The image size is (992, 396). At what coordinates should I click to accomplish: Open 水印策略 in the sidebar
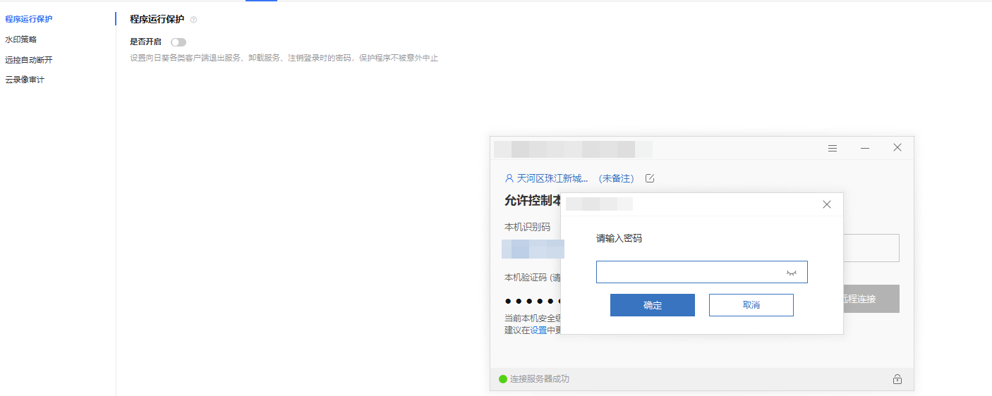pos(21,39)
